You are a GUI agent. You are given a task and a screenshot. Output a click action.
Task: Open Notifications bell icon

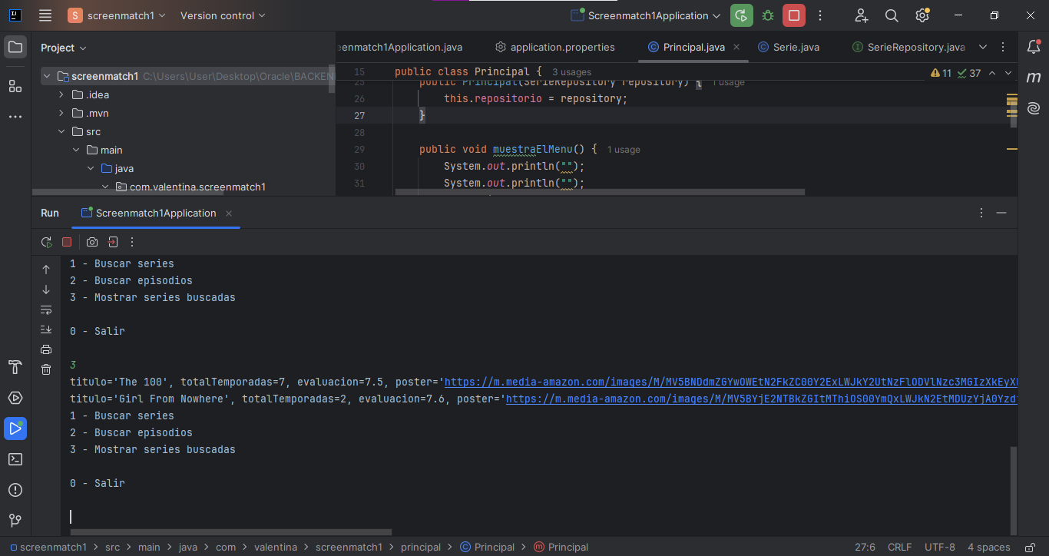1034,47
